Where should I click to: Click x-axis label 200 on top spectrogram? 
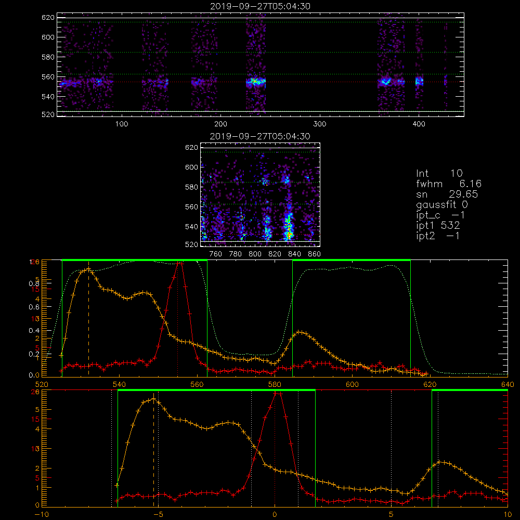(221, 124)
